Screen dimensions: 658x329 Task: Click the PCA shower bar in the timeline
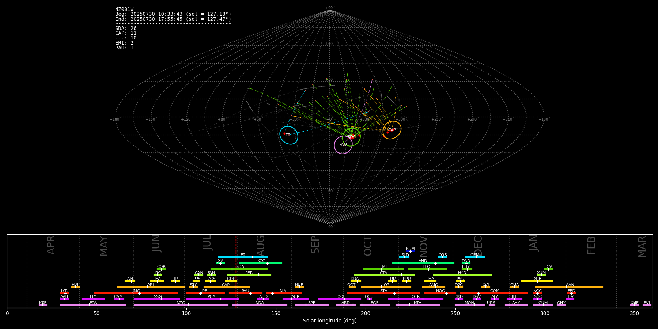pos(212,299)
